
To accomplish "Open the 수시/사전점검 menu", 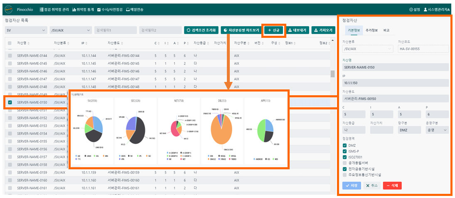I will tap(110, 10).
